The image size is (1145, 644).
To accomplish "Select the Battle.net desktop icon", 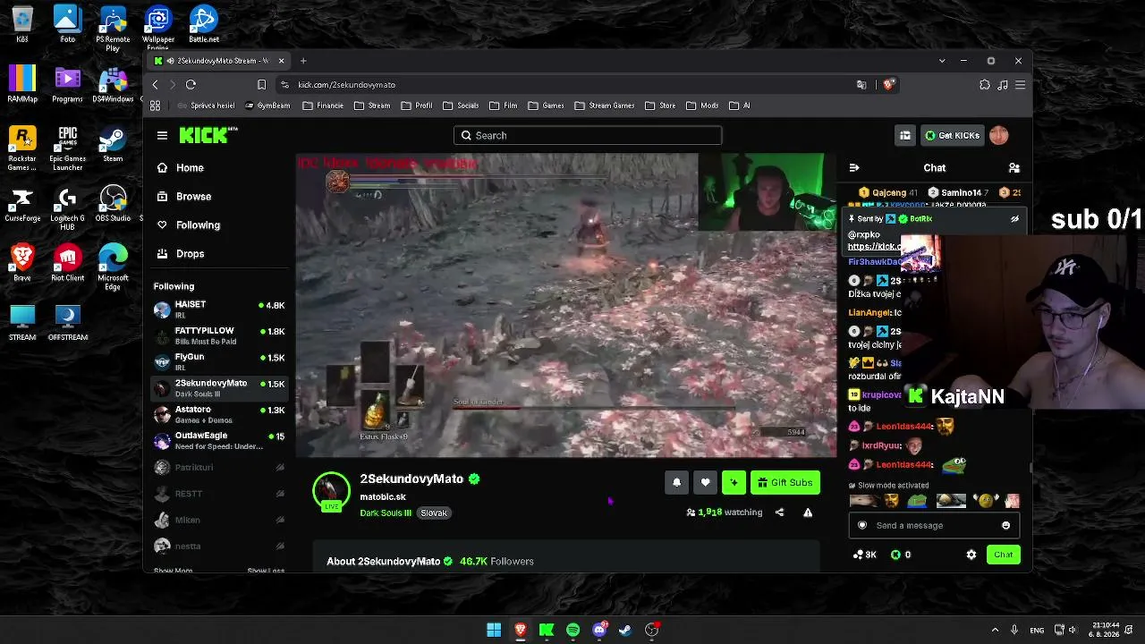I will click(204, 24).
